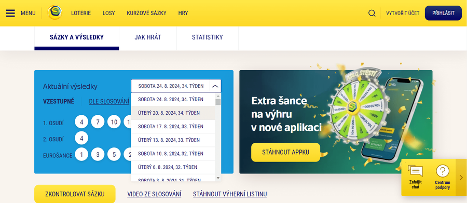
Task: Click the dropdown scrollbar thumb
Action: tap(218, 102)
